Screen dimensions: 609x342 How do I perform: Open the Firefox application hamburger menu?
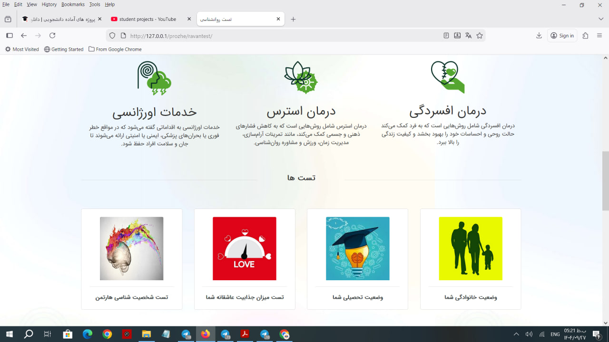tap(599, 36)
